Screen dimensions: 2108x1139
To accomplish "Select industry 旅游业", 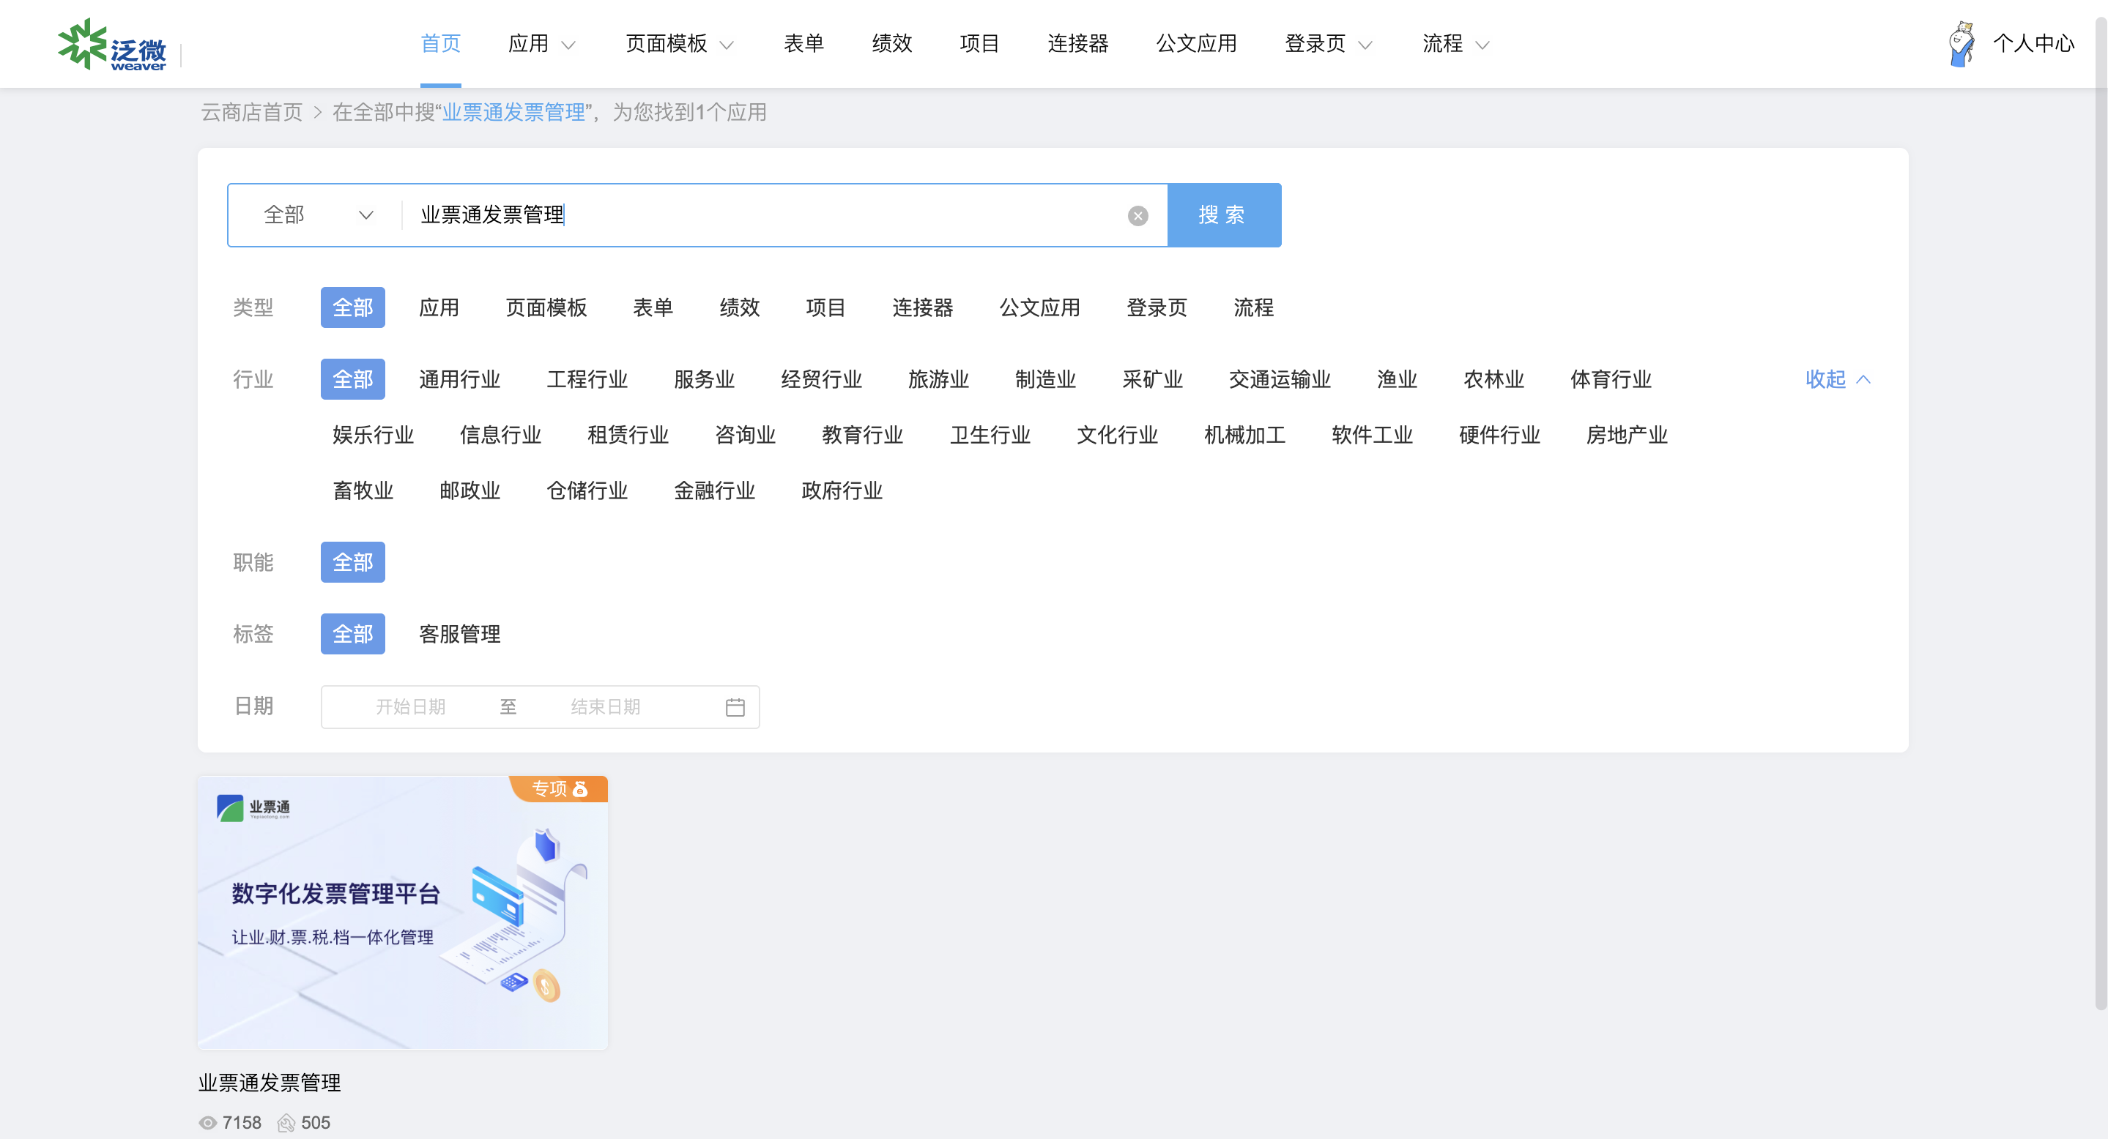I will tap(938, 379).
